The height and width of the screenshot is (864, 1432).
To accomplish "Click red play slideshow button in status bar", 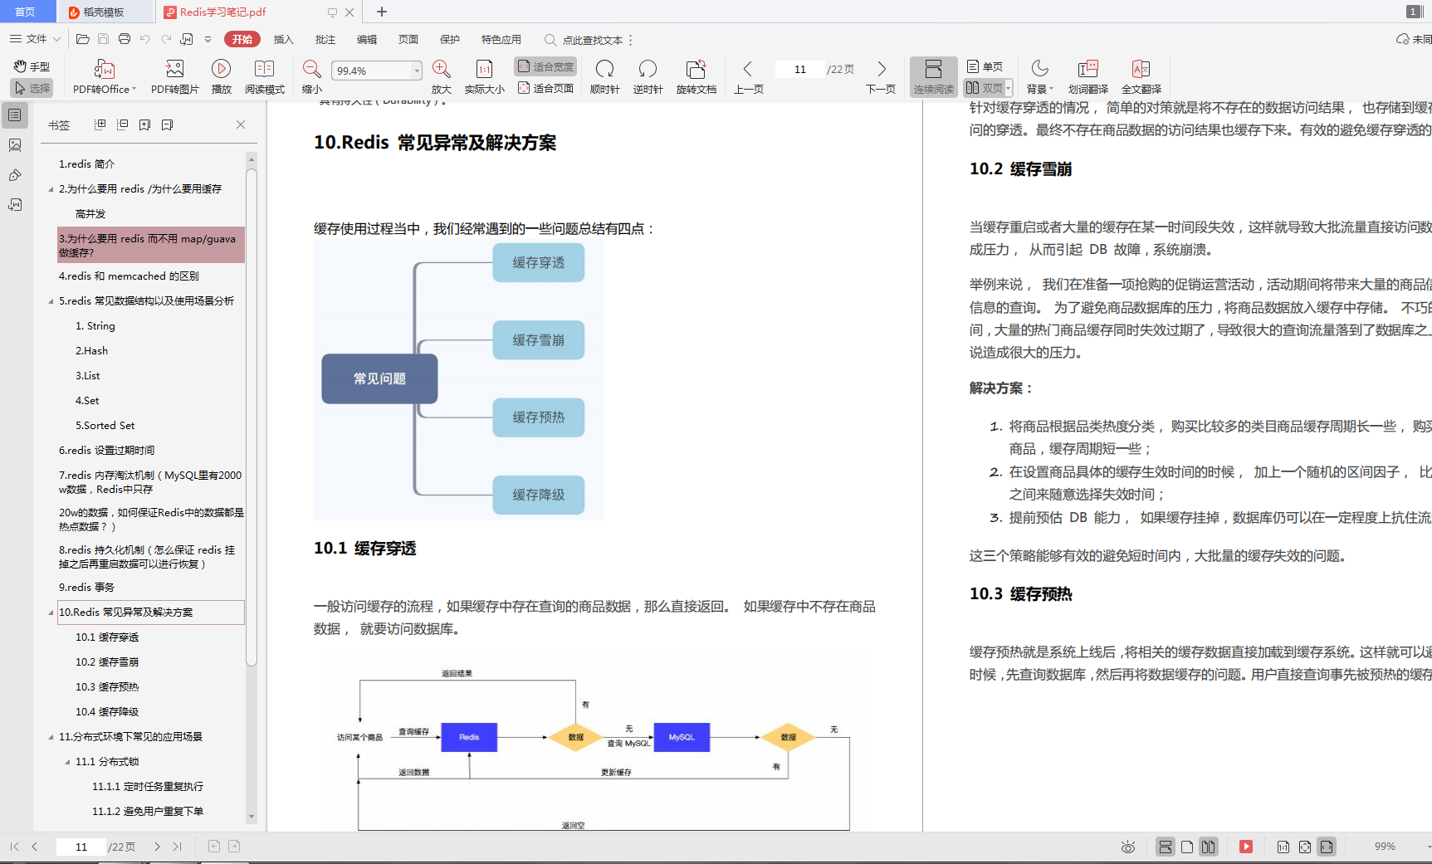I will (x=1246, y=847).
